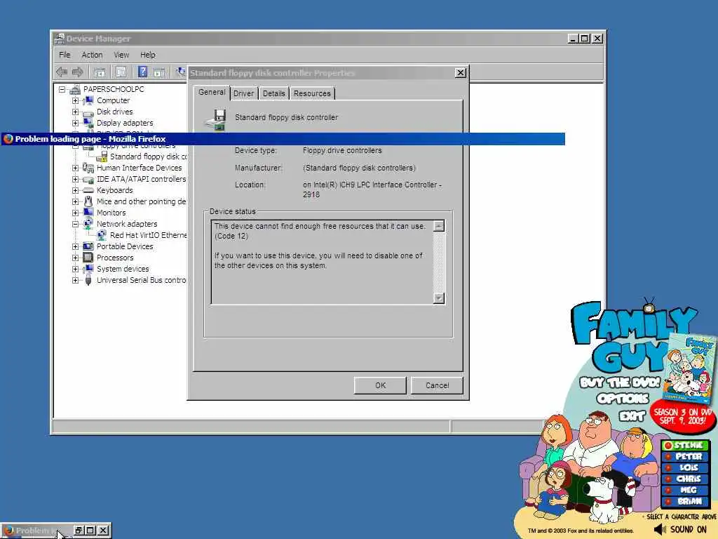Switch to the Details tab
The height and width of the screenshot is (539, 718).
pyautogui.click(x=274, y=93)
